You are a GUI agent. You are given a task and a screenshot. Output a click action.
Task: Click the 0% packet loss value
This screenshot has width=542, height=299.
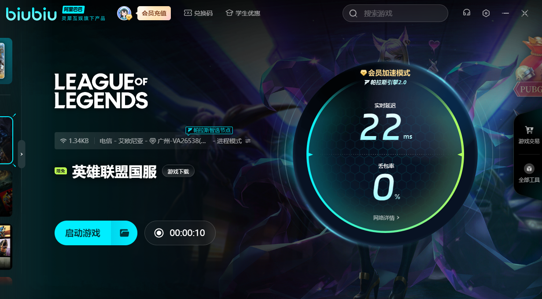(386, 187)
